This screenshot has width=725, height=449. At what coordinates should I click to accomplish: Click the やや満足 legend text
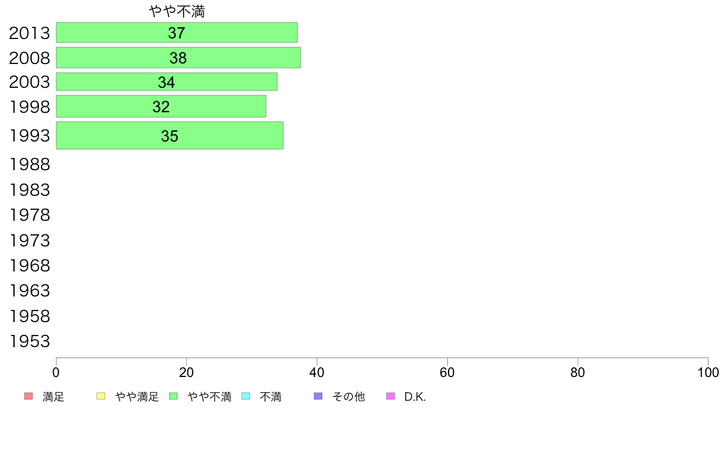coord(137,397)
